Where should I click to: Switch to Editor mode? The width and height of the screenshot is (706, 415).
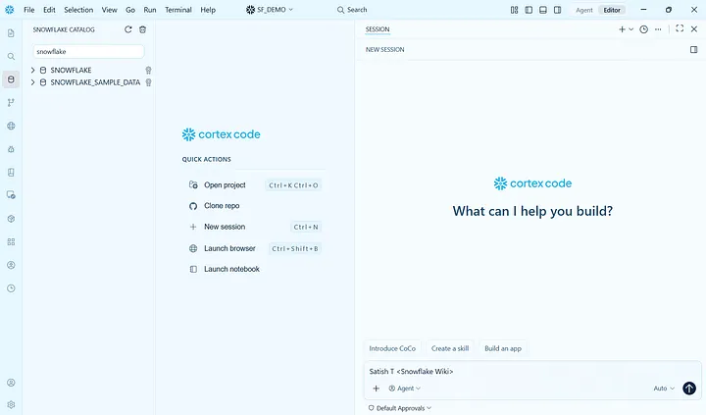tap(612, 10)
